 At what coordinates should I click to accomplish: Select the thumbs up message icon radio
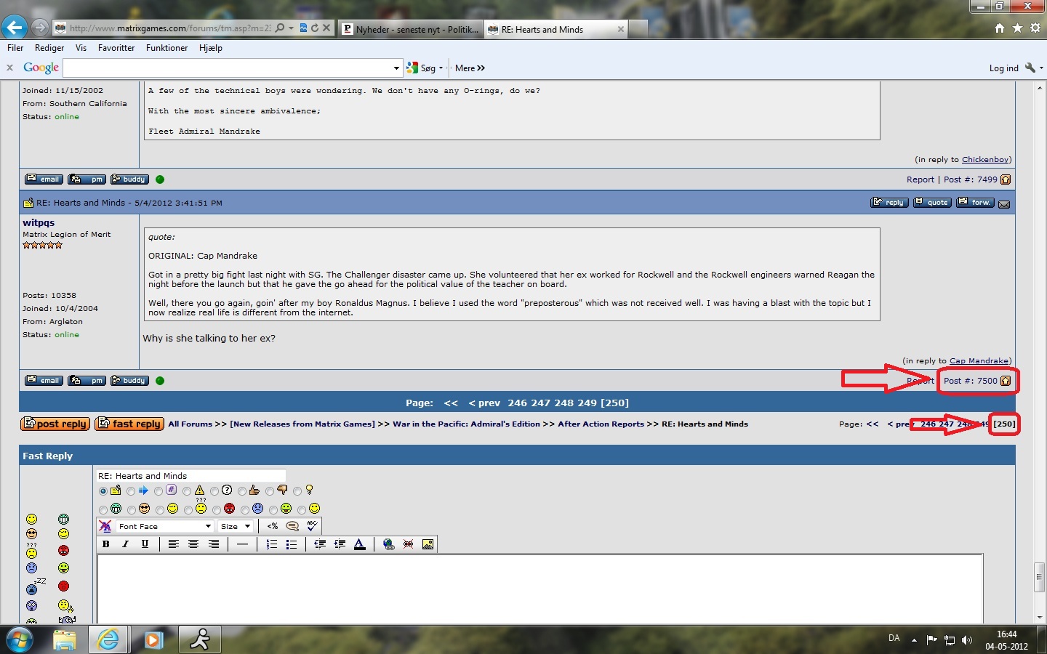[242, 491]
